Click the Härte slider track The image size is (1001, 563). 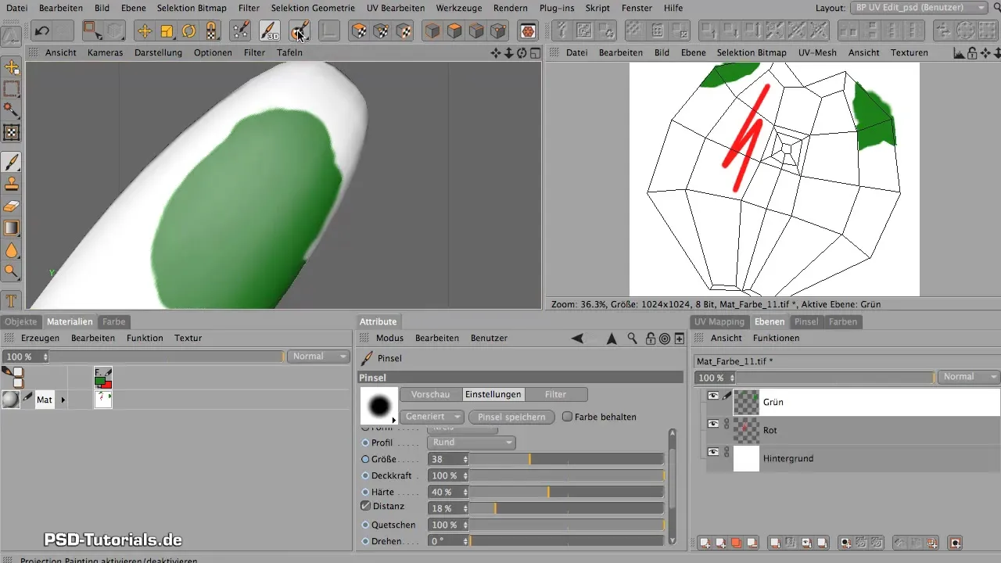pos(567,492)
